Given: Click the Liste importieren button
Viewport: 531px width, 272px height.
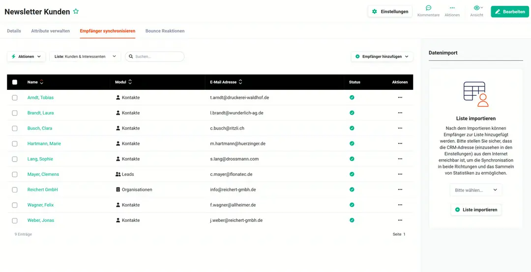Looking at the screenshot, I should pyautogui.click(x=476, y=210).
